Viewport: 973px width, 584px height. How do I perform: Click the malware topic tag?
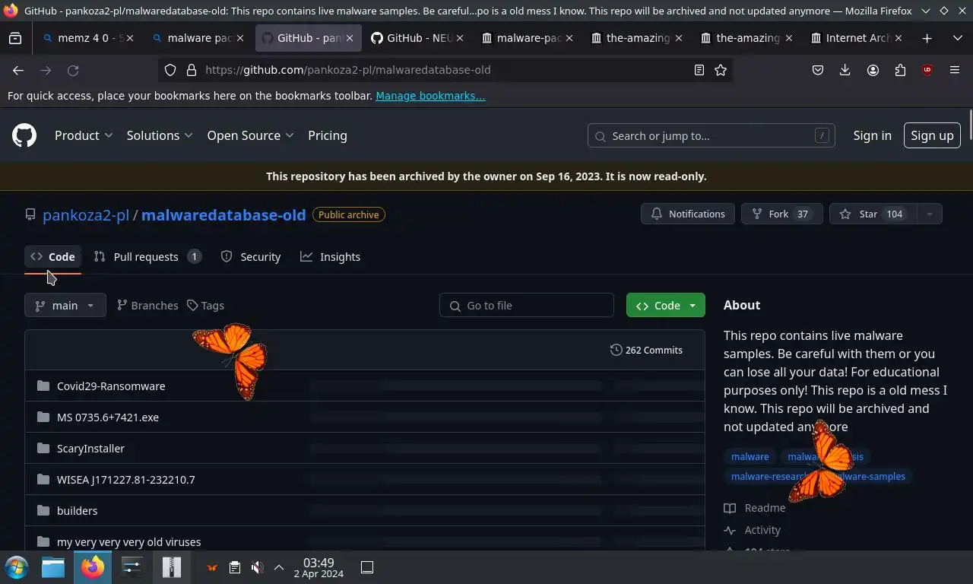750,456
